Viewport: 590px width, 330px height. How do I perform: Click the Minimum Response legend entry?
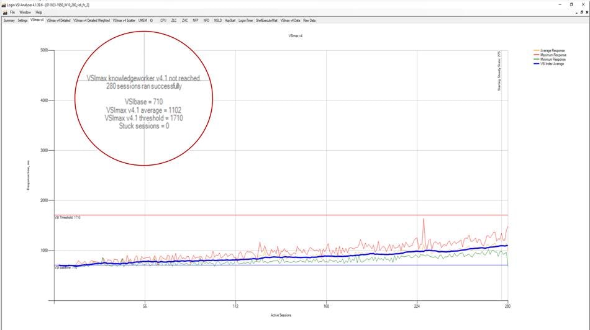(x=550, y=60)
